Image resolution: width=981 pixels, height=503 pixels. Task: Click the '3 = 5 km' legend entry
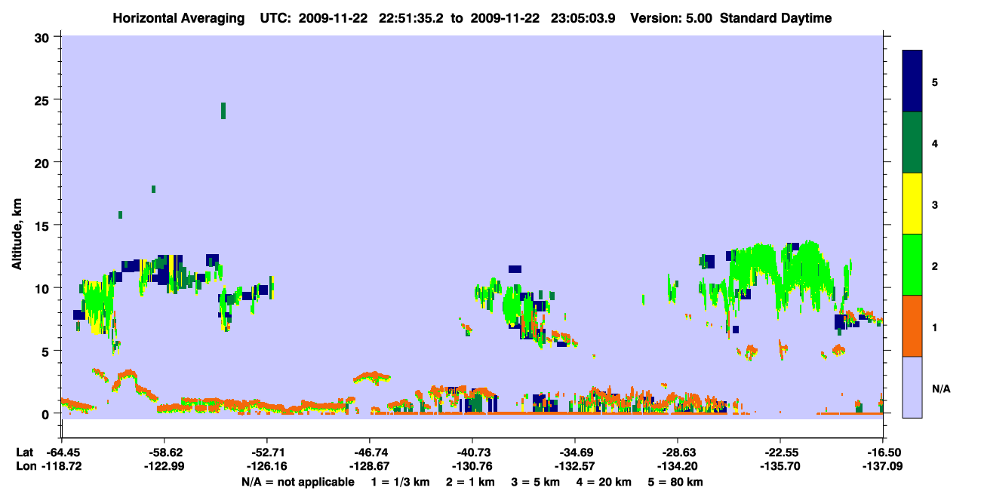click(536, 482)
